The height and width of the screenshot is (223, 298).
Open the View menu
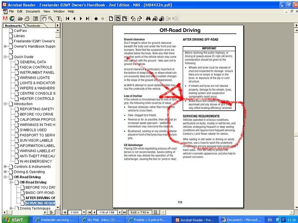coord(47,12)
